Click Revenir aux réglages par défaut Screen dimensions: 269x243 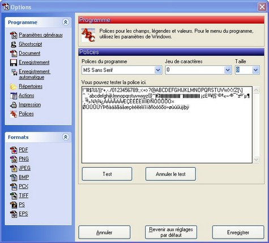171,232
